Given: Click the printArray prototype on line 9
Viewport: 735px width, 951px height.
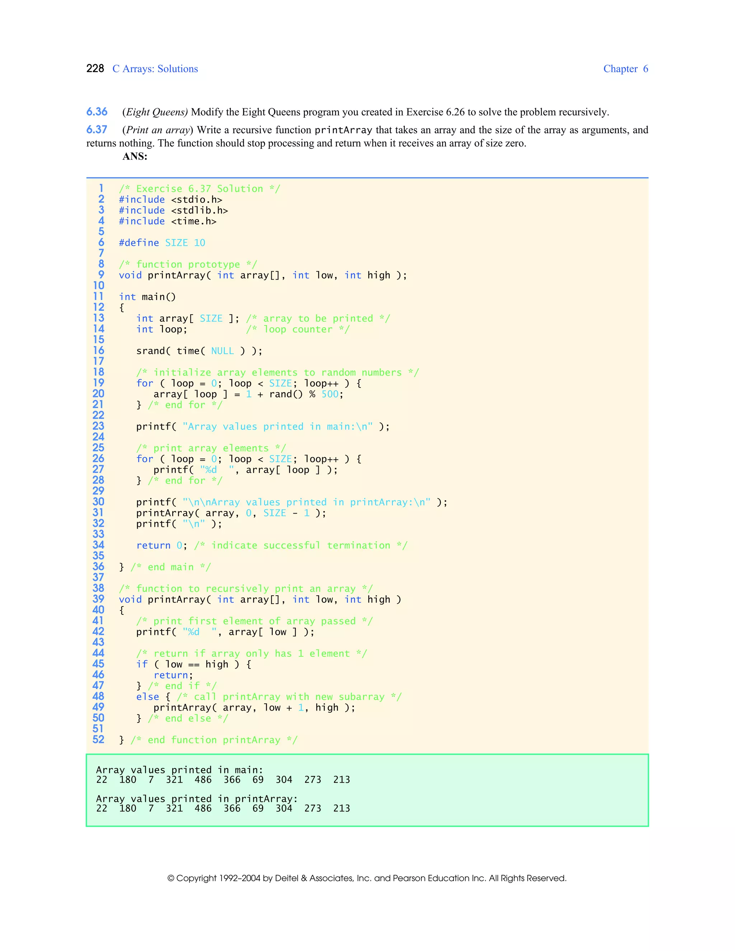Looking at the screenshot, I should (x=263, y=275).
